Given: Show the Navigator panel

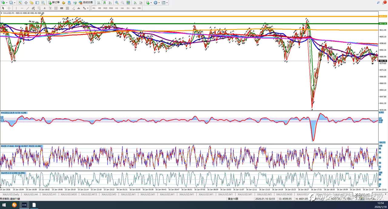Looking at the screenshot, I should click(x=31, y=2).
